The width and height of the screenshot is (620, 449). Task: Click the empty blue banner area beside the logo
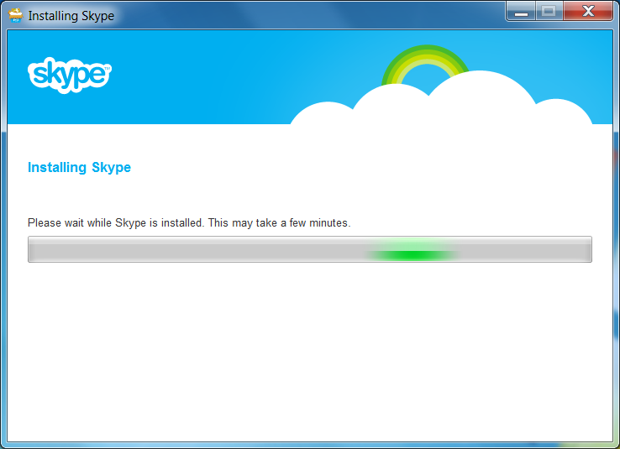click(x=210, y=76)
